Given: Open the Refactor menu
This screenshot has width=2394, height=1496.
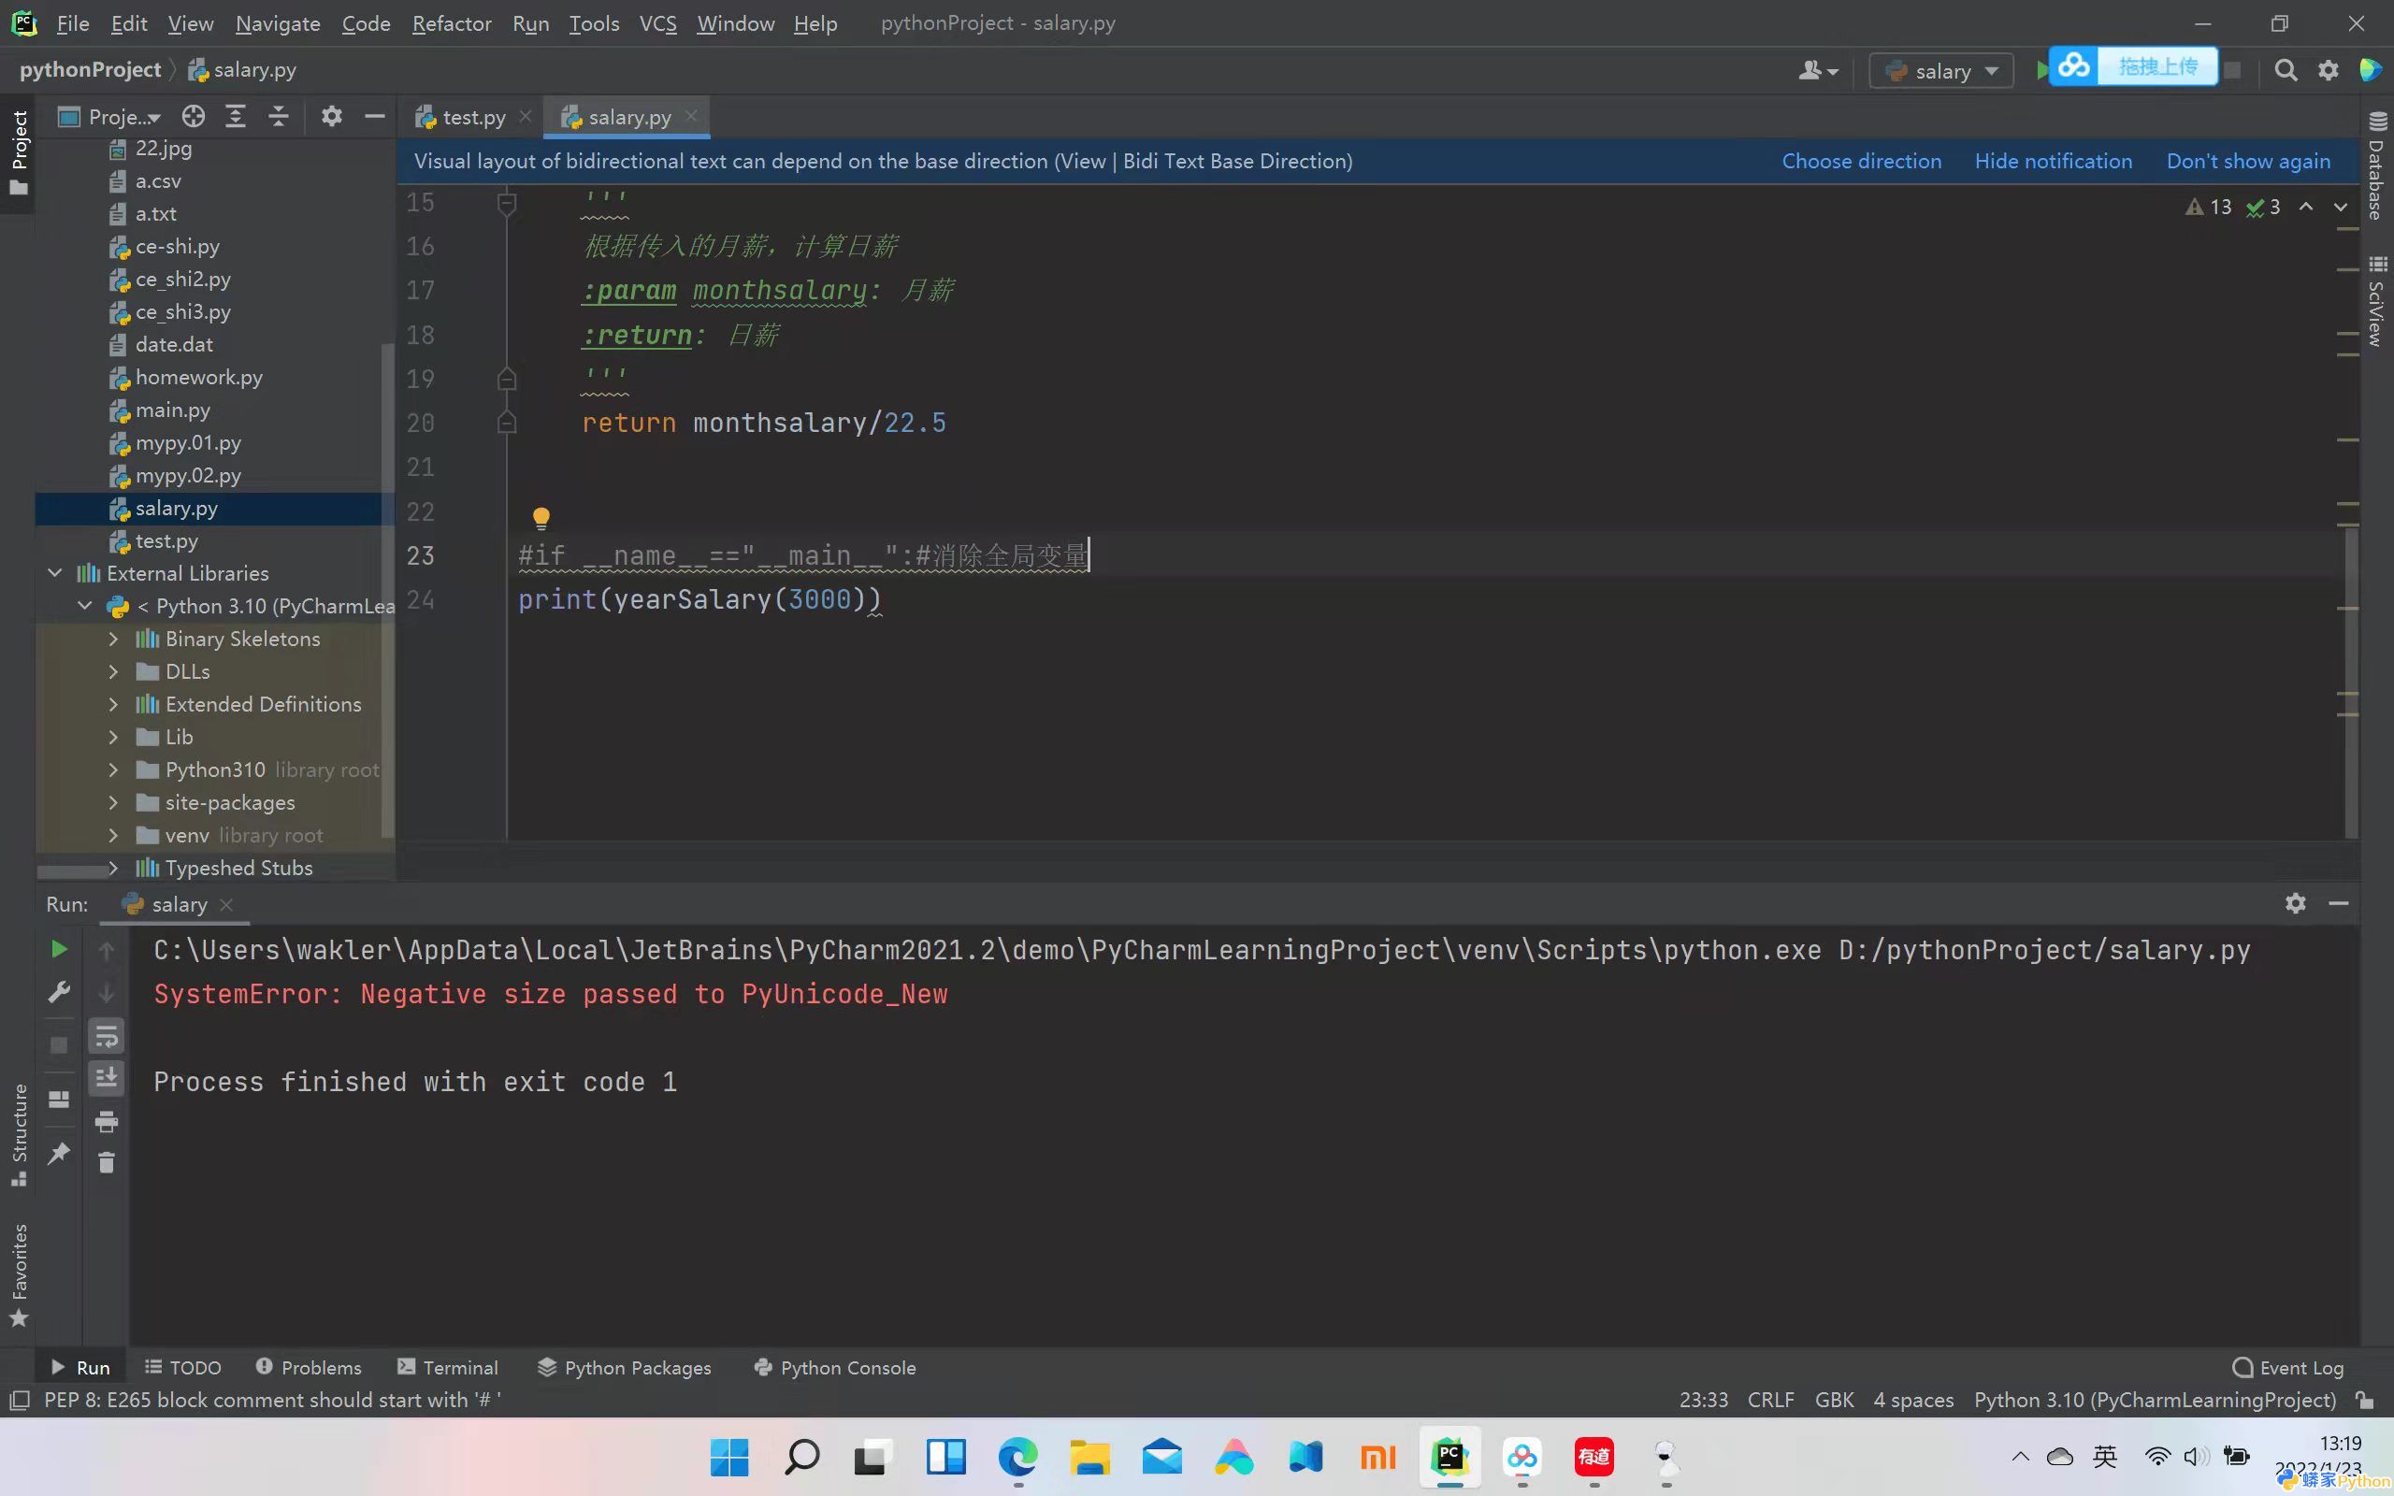Looking at the screenshot, I should coord(451,22).
